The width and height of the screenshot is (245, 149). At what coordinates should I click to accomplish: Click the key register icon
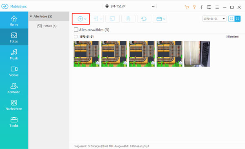[x=194, y=7]
